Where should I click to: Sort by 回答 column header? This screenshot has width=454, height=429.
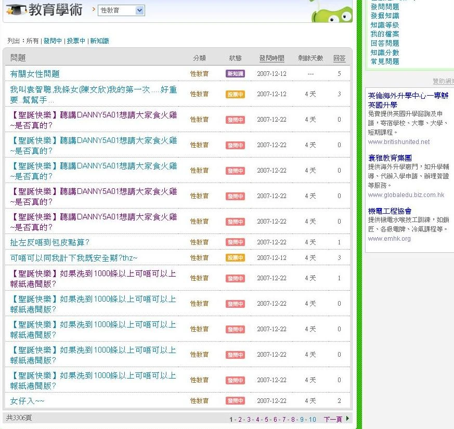pyautogui.click(x=340, y=58)
